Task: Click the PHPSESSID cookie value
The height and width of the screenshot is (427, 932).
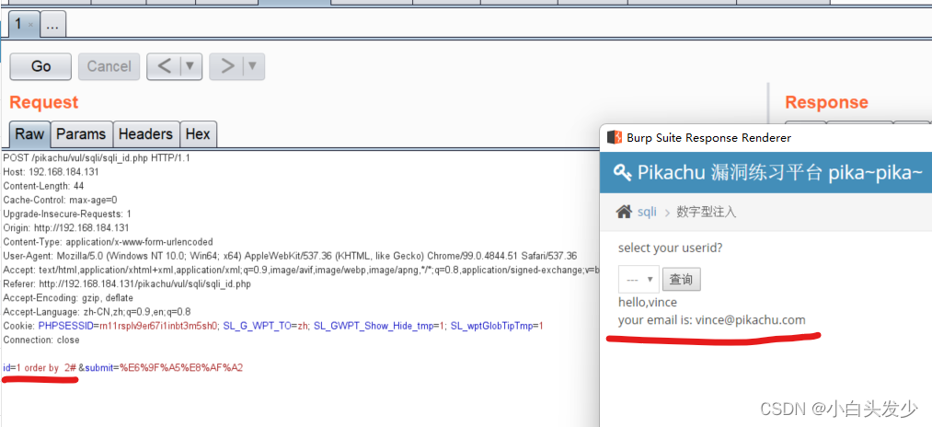Action: [x=158, y=326]
